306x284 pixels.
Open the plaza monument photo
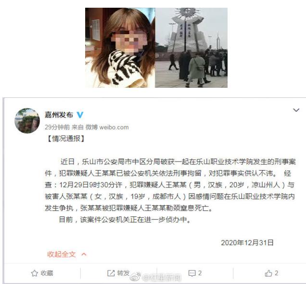191,48
